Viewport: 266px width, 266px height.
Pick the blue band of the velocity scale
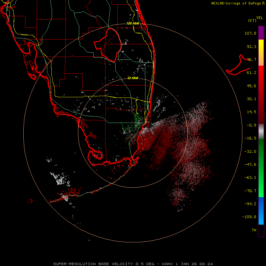(x=261, y=211)
